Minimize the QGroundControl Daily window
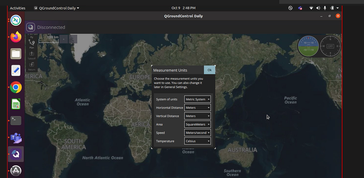Screen dimensions: 364x178 pyautogui.click(x=322, y=16)
